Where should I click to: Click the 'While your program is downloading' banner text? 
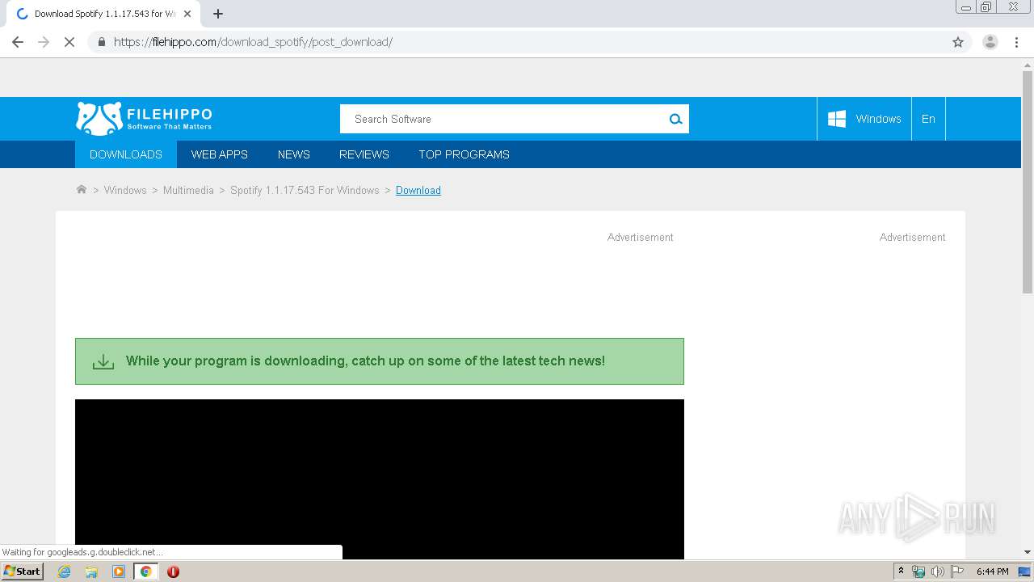[365, 361]
